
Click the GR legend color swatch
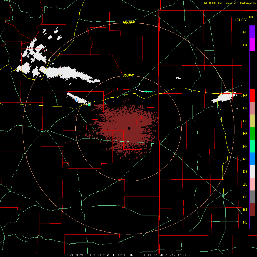click(252, 108)
